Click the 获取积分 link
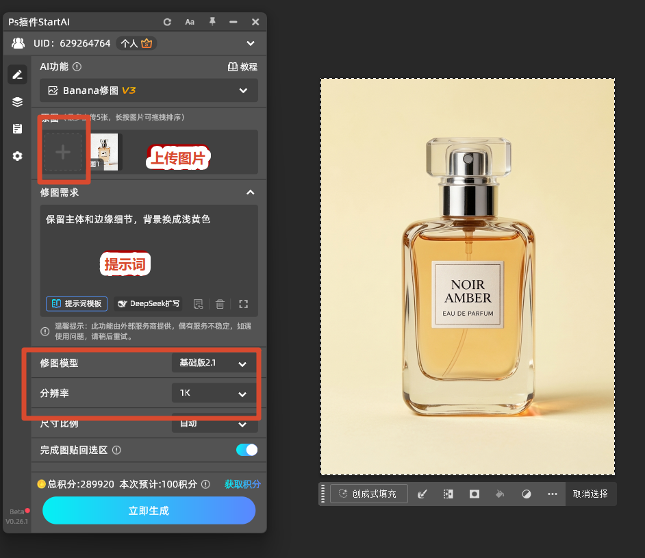The height and width of the screenshot is (558, 645). pyautogui.click(x=242, y=484)
